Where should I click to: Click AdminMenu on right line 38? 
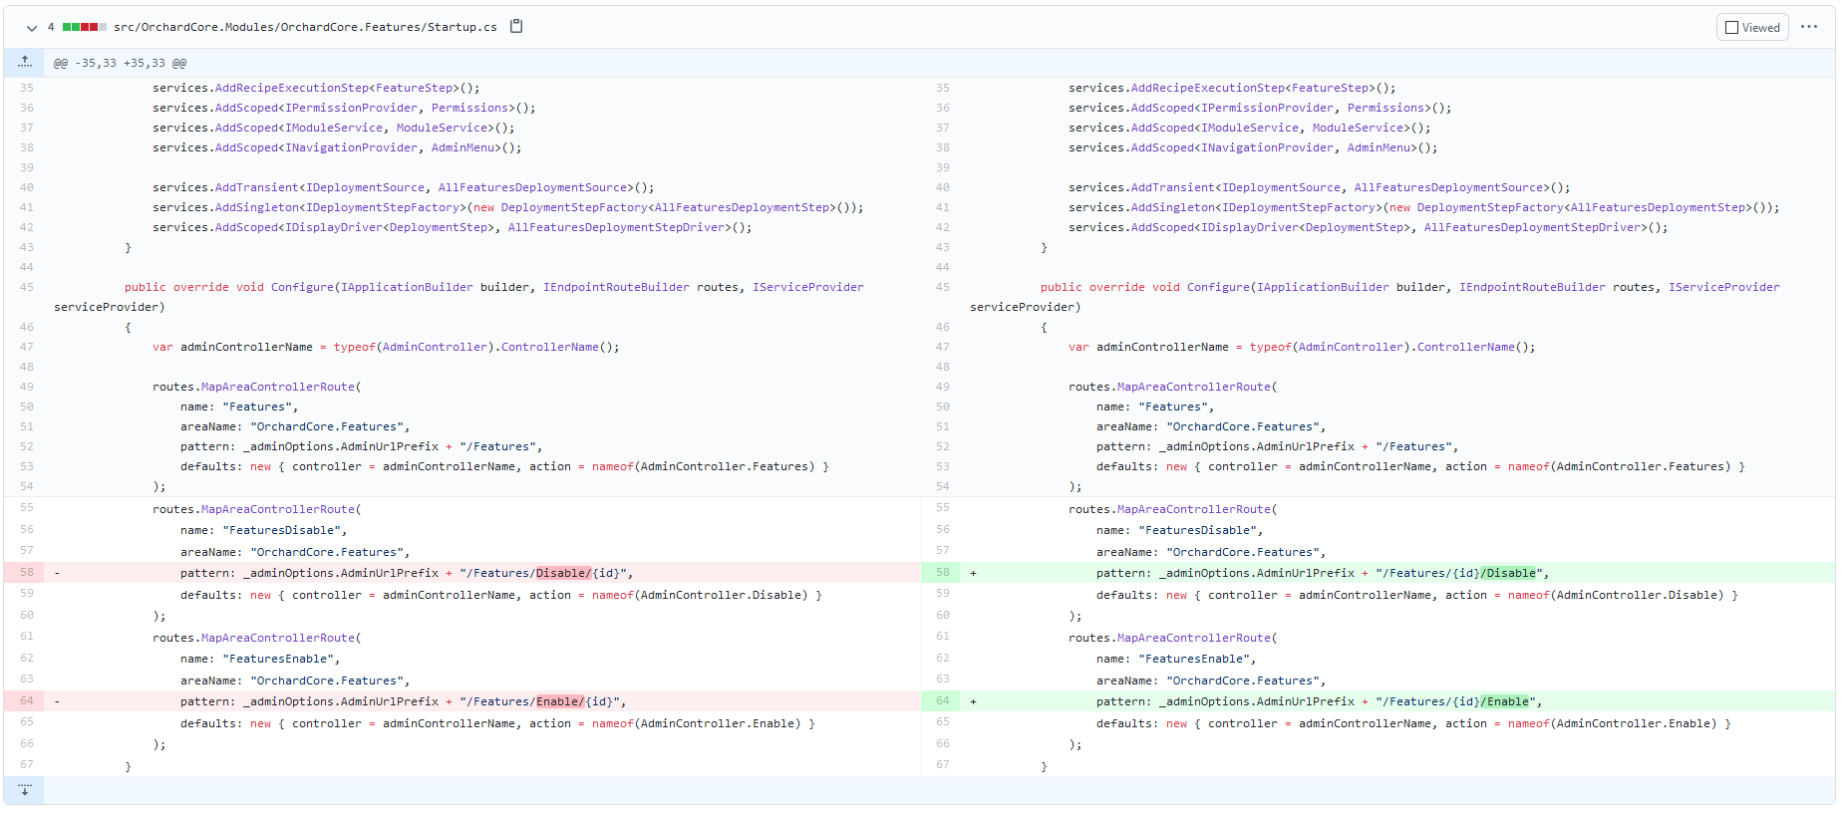pos(1379,147)
